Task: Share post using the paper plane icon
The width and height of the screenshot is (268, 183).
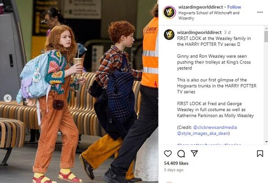Action: pyautogui.click(x=194, y=153)
